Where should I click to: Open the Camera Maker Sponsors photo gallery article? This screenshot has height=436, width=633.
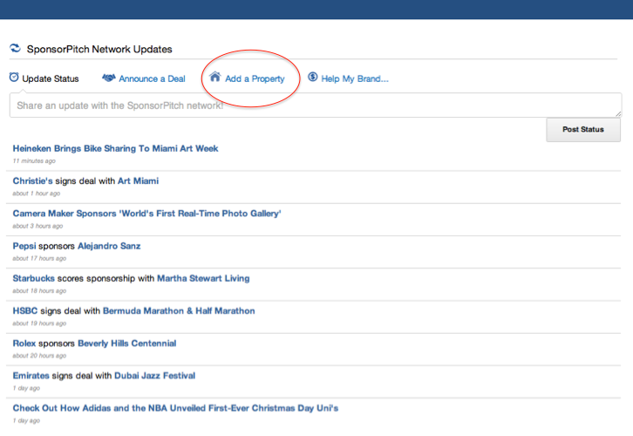[x=147, y=214]
